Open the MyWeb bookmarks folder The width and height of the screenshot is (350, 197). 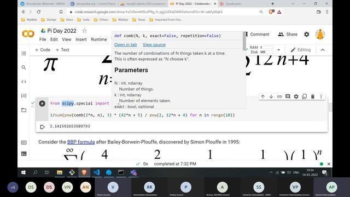29,20
